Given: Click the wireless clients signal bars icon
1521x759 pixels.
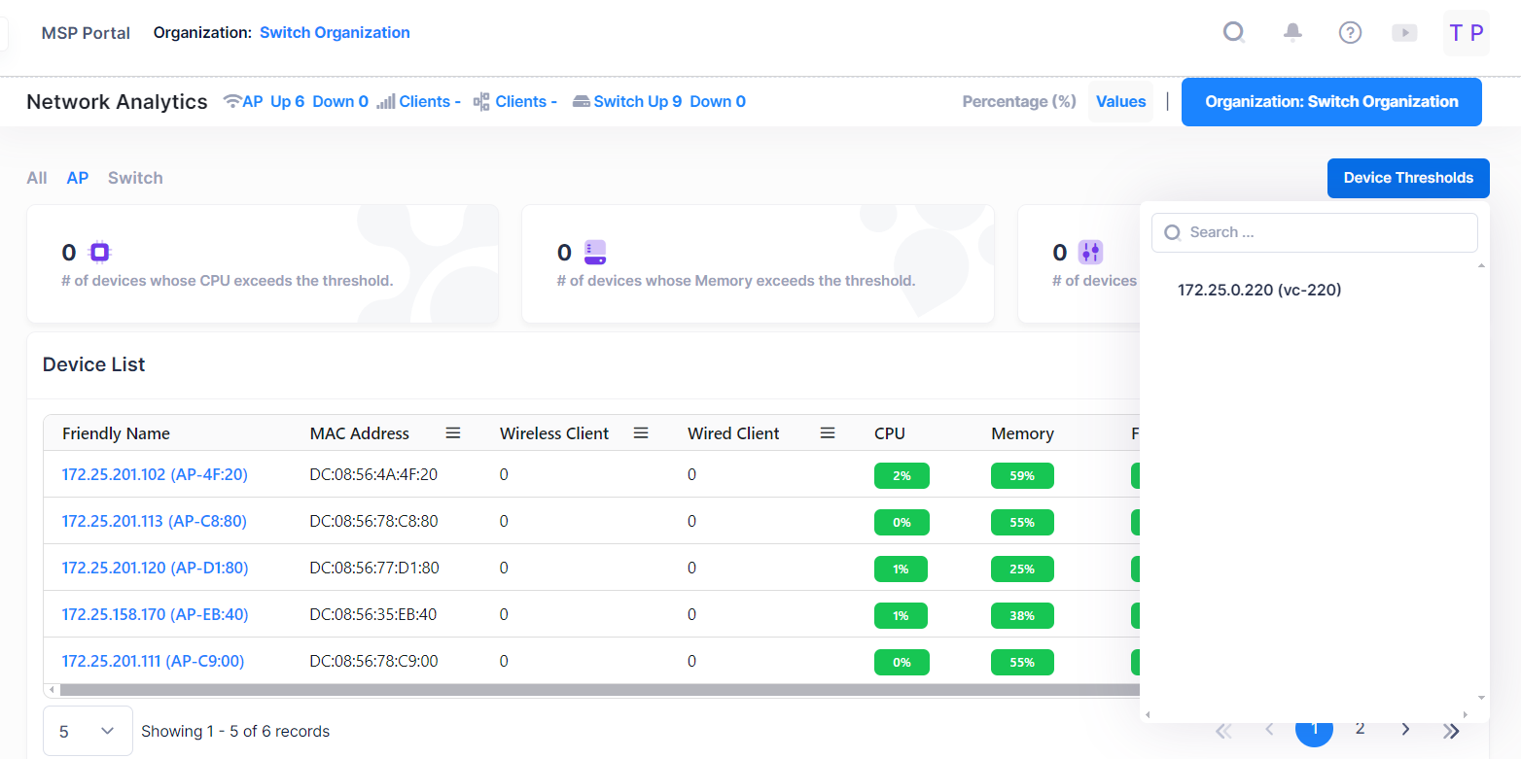Looking at the screenshot, I should click(x=385, y=101).
